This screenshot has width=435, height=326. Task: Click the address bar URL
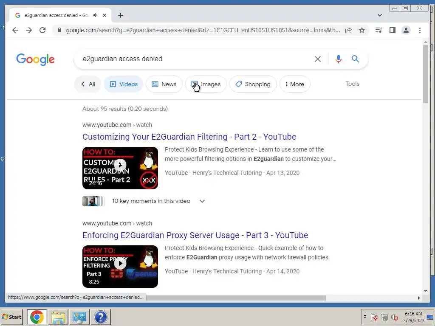[203, 30]
